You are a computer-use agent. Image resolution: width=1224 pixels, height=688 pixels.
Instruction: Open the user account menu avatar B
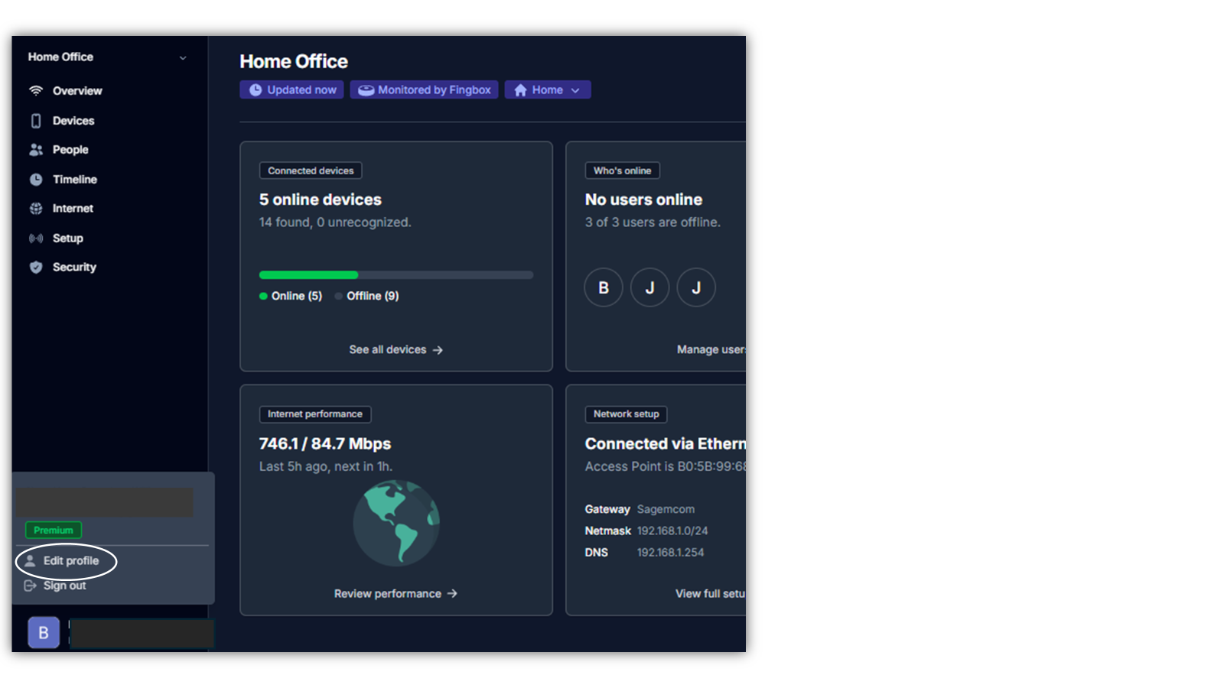pyautogui.click(x=44, y=633)
